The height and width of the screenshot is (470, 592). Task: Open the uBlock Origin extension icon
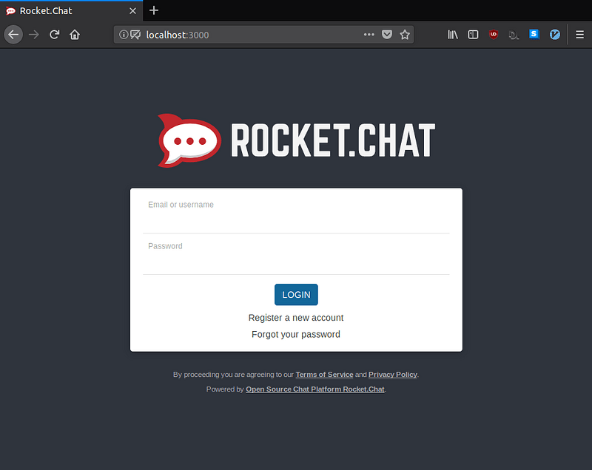494,35
